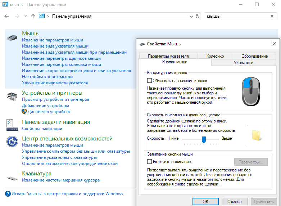
Task: Click the Ease of Access Center icon
Action: coord(12,142)
